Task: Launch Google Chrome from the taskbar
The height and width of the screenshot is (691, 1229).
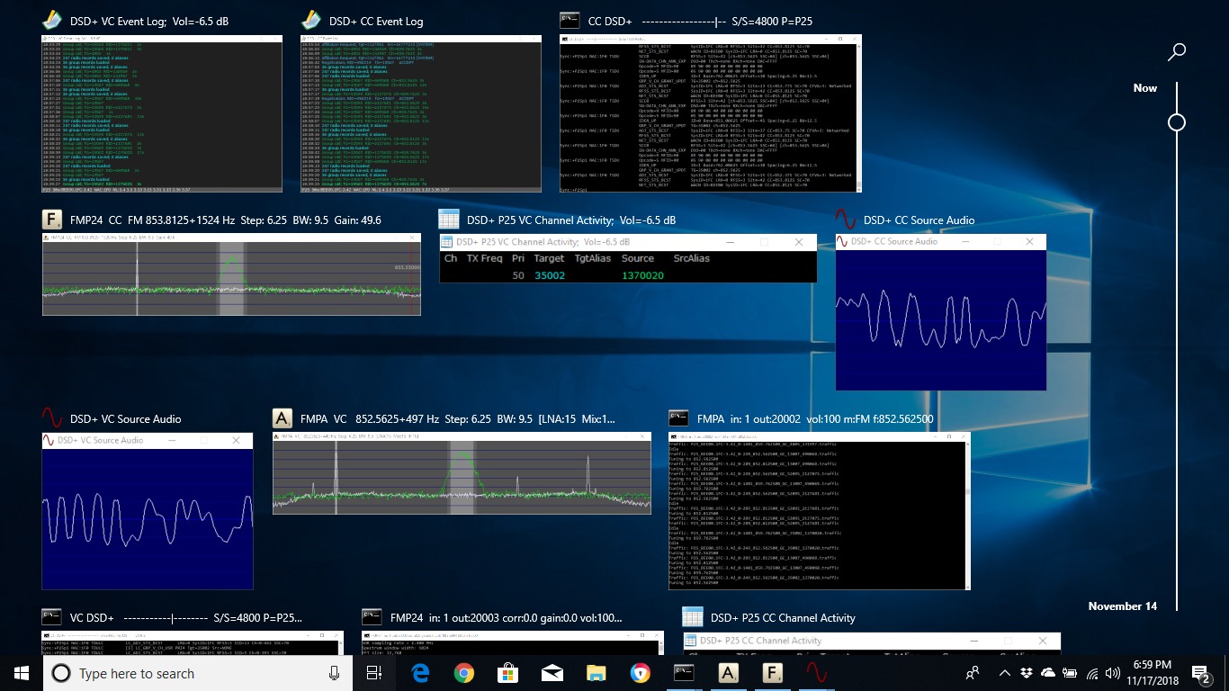Action: point(464,672)
